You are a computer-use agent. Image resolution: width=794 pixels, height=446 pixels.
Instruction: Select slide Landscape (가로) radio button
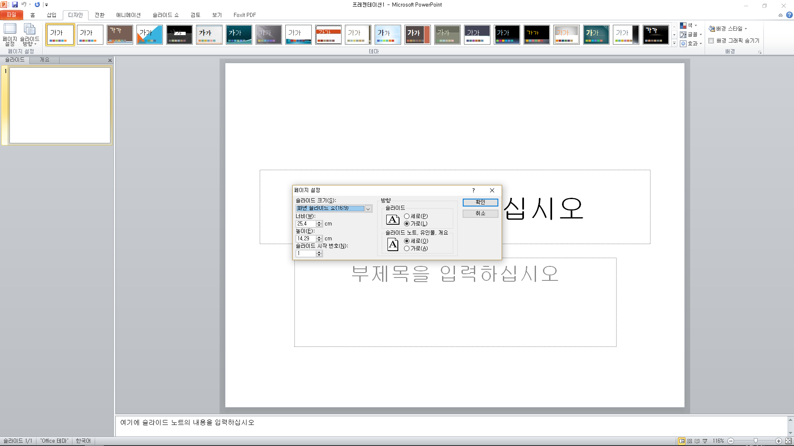(x=407, y=224)
